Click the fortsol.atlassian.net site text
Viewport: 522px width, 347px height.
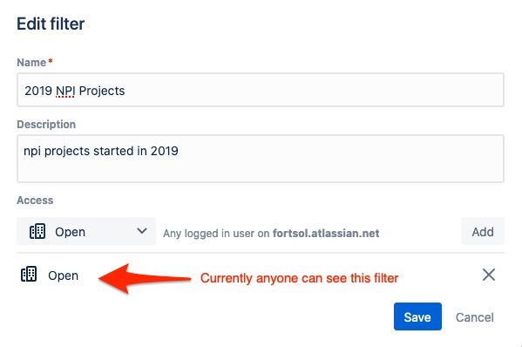[326, 233]
